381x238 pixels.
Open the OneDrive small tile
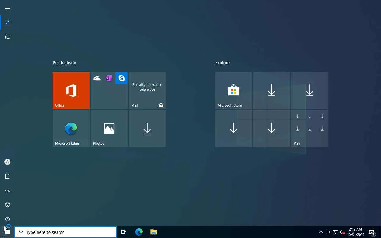coord(97,78)
